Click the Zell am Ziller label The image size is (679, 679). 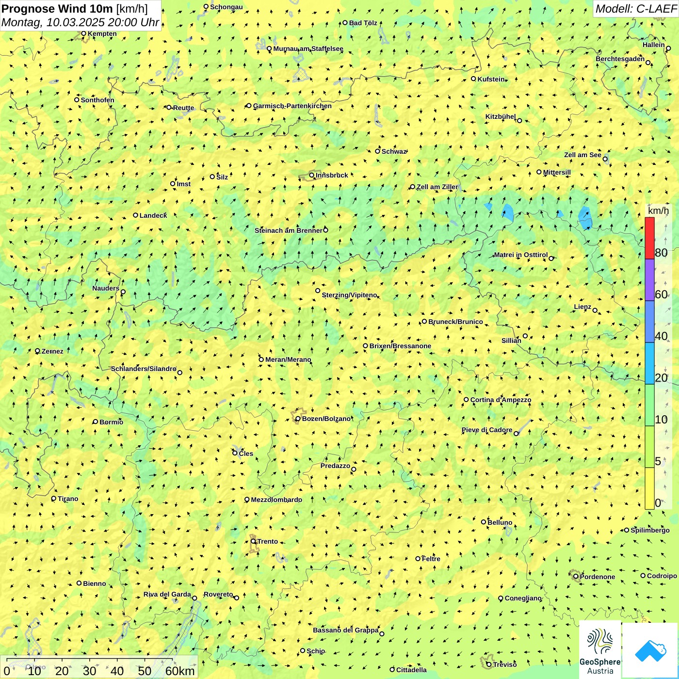[x=437, y=187]
